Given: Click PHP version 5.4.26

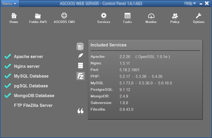Looking at the screenshot, I should 157,77.
